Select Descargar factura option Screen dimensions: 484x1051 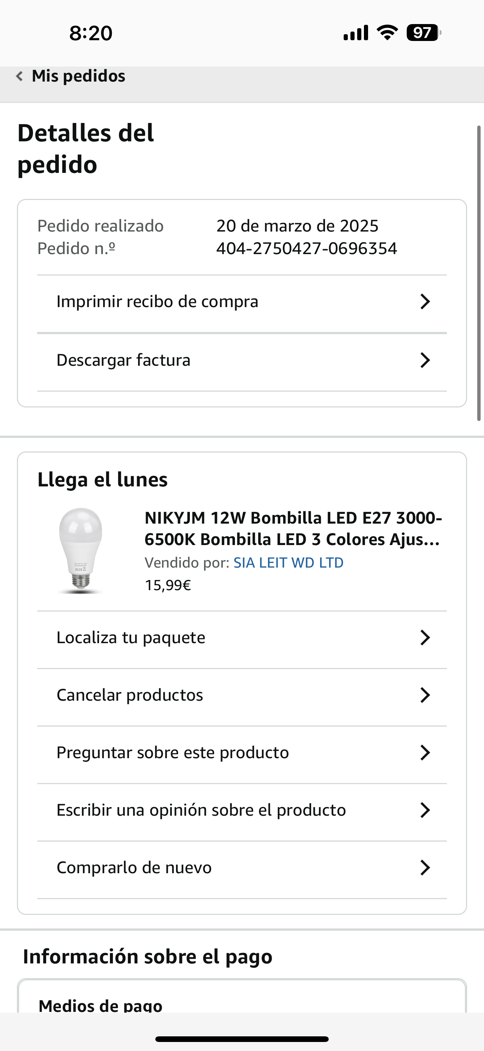123,360
